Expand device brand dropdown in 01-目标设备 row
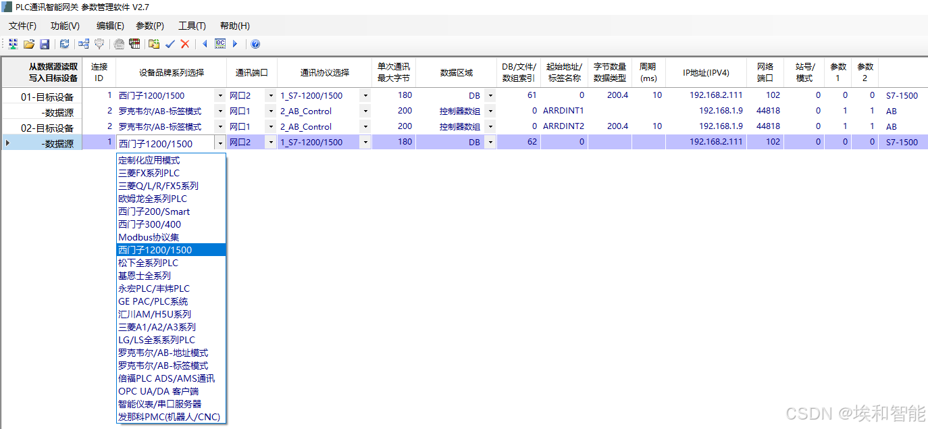928x429 pixels. click(220, 95)
